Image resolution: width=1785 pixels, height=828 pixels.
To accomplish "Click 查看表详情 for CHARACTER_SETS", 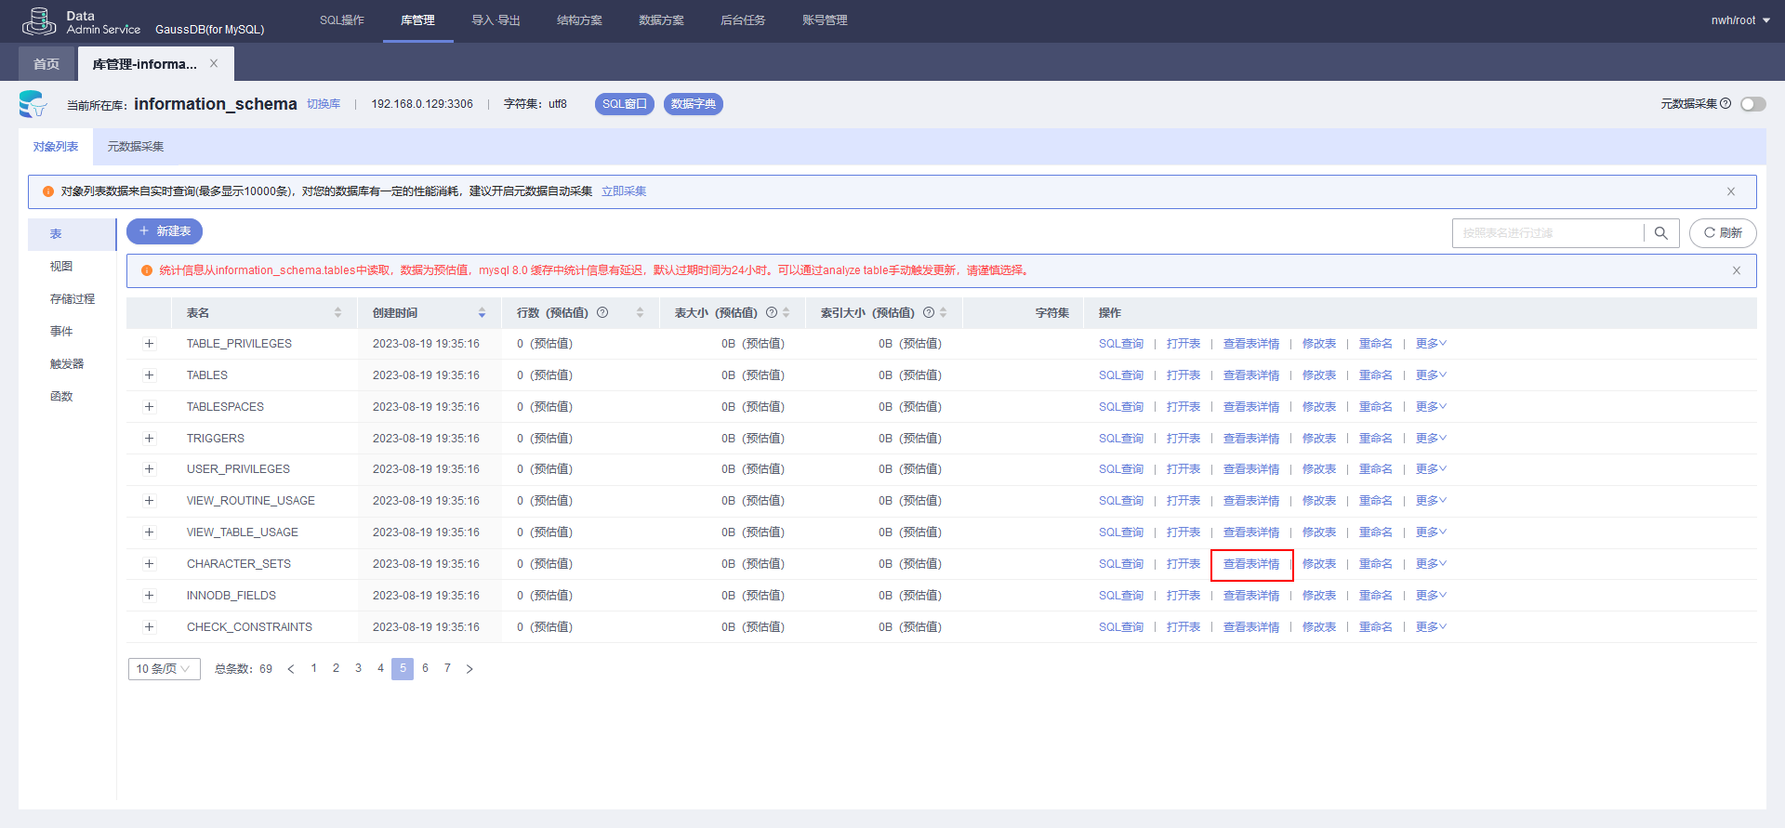I will pos(1251,564).
